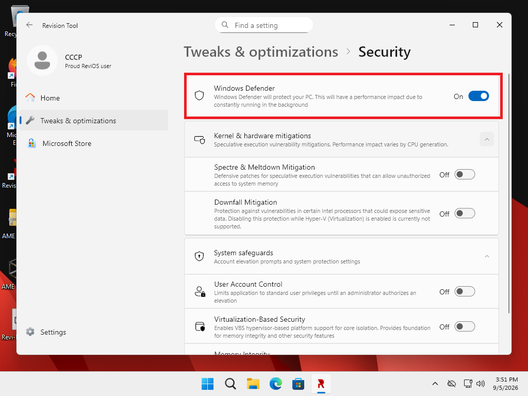Click the Kernel & hardware mitigations icon

coord(200,139)
